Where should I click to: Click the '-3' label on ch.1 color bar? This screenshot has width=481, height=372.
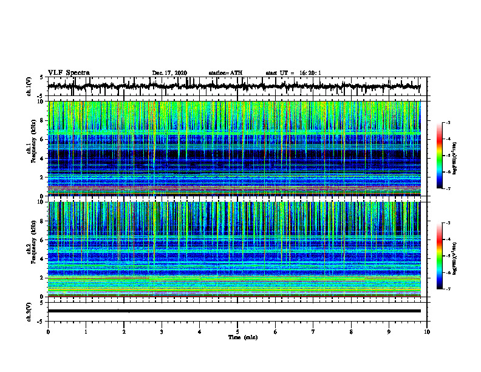pos(448,123)
